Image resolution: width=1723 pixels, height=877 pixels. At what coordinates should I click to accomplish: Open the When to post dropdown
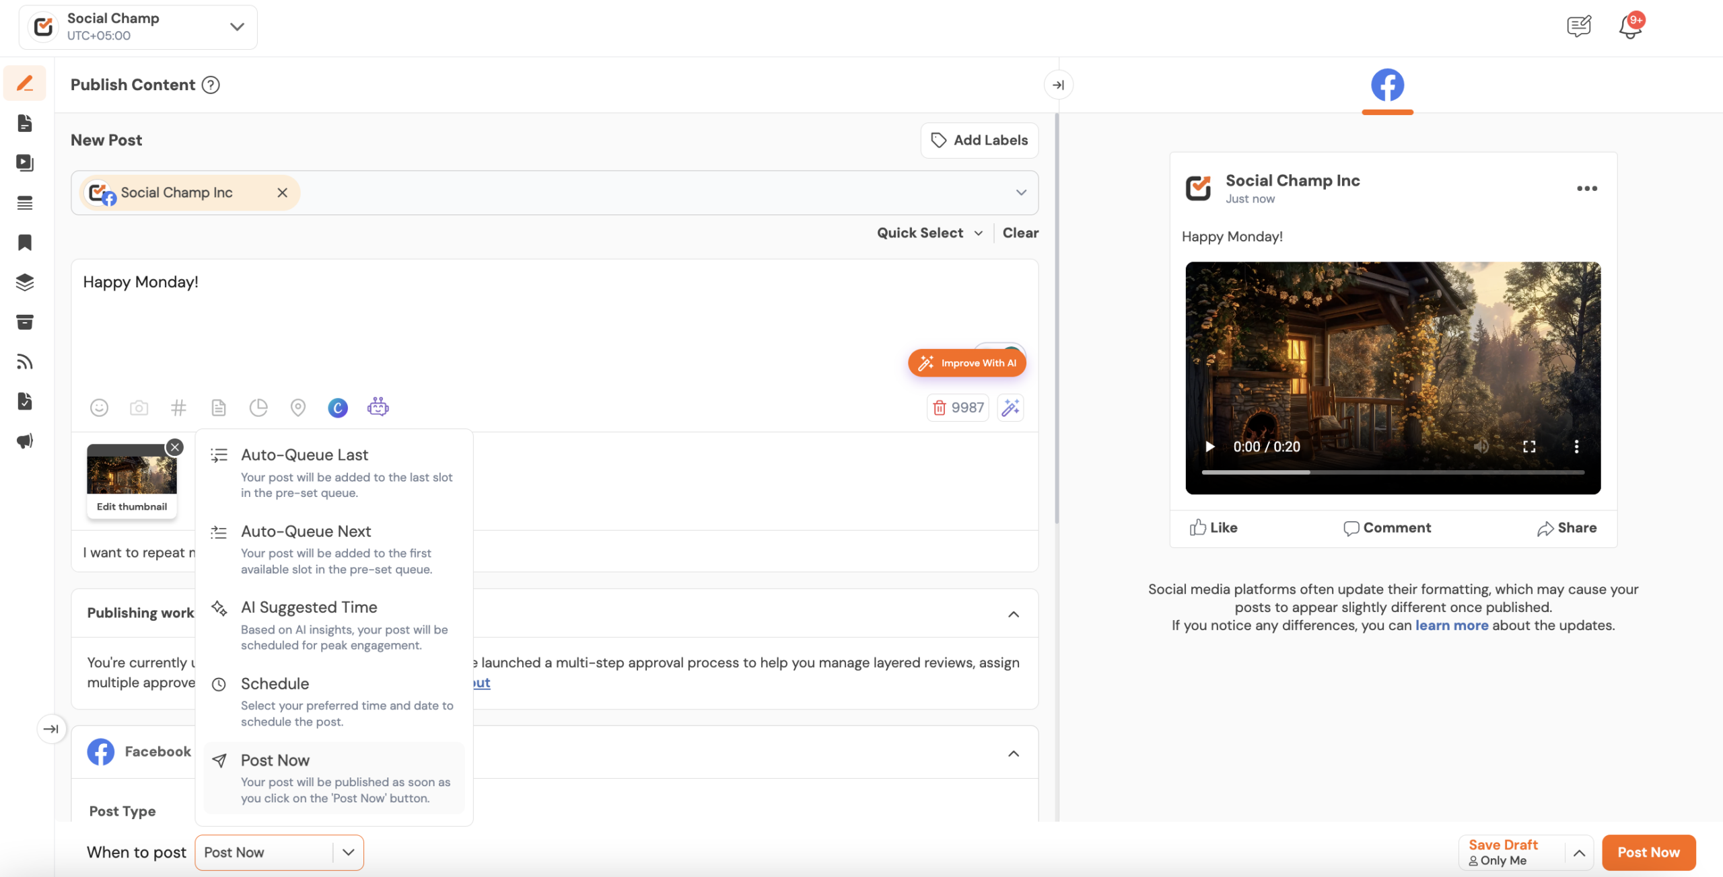click(279, 852)
